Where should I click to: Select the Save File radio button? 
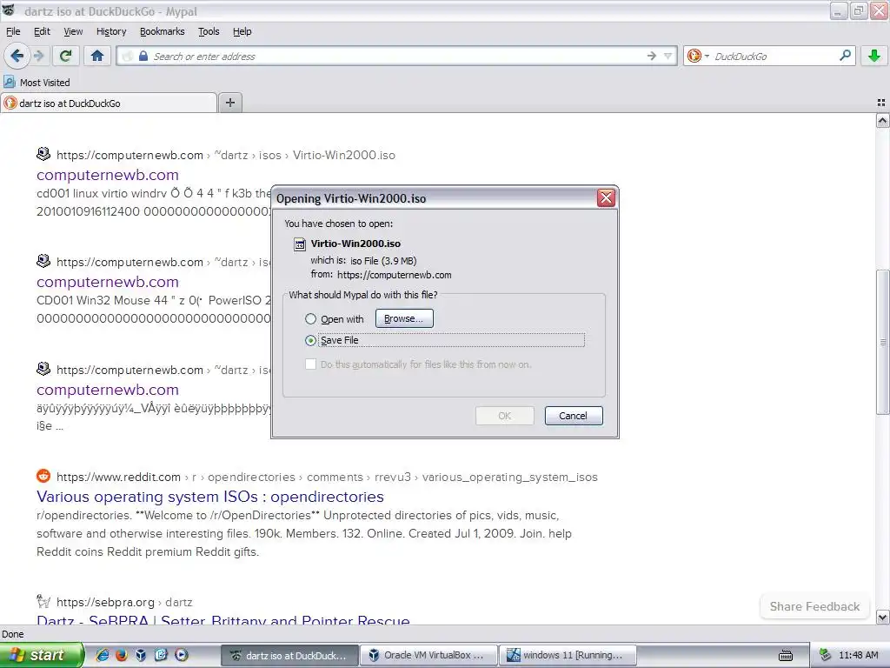pyautogui.click(x=310, y=340)
